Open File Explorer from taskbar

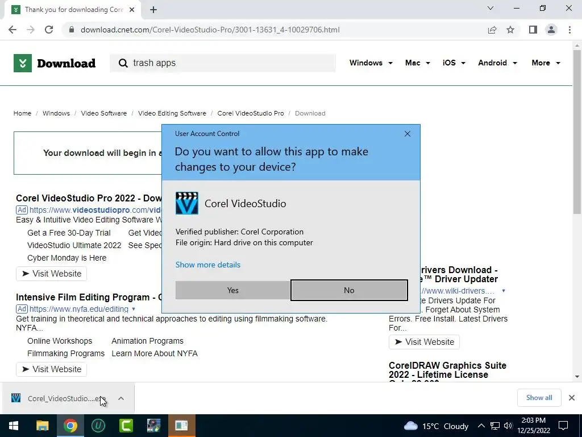(x=42, y=426)
